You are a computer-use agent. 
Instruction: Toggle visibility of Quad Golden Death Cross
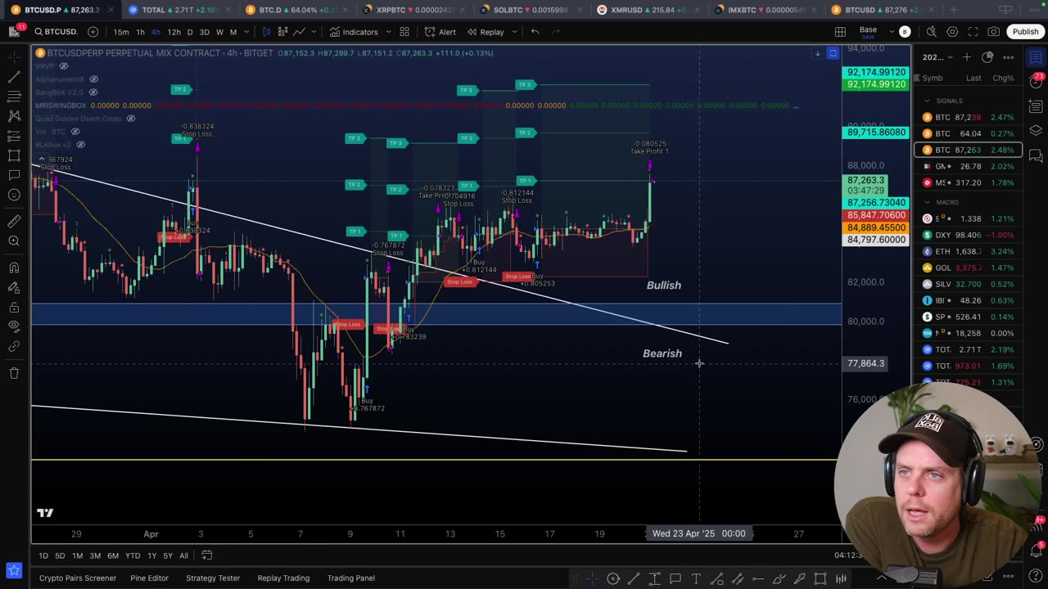pyautogui.click(x=130, y=119)
